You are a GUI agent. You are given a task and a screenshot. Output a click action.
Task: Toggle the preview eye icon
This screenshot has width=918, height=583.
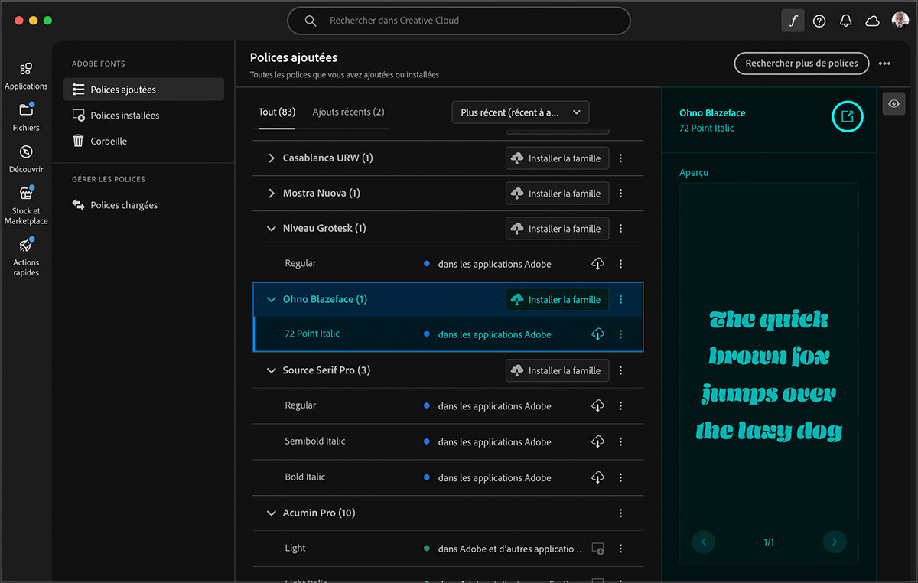coord(894,103)
